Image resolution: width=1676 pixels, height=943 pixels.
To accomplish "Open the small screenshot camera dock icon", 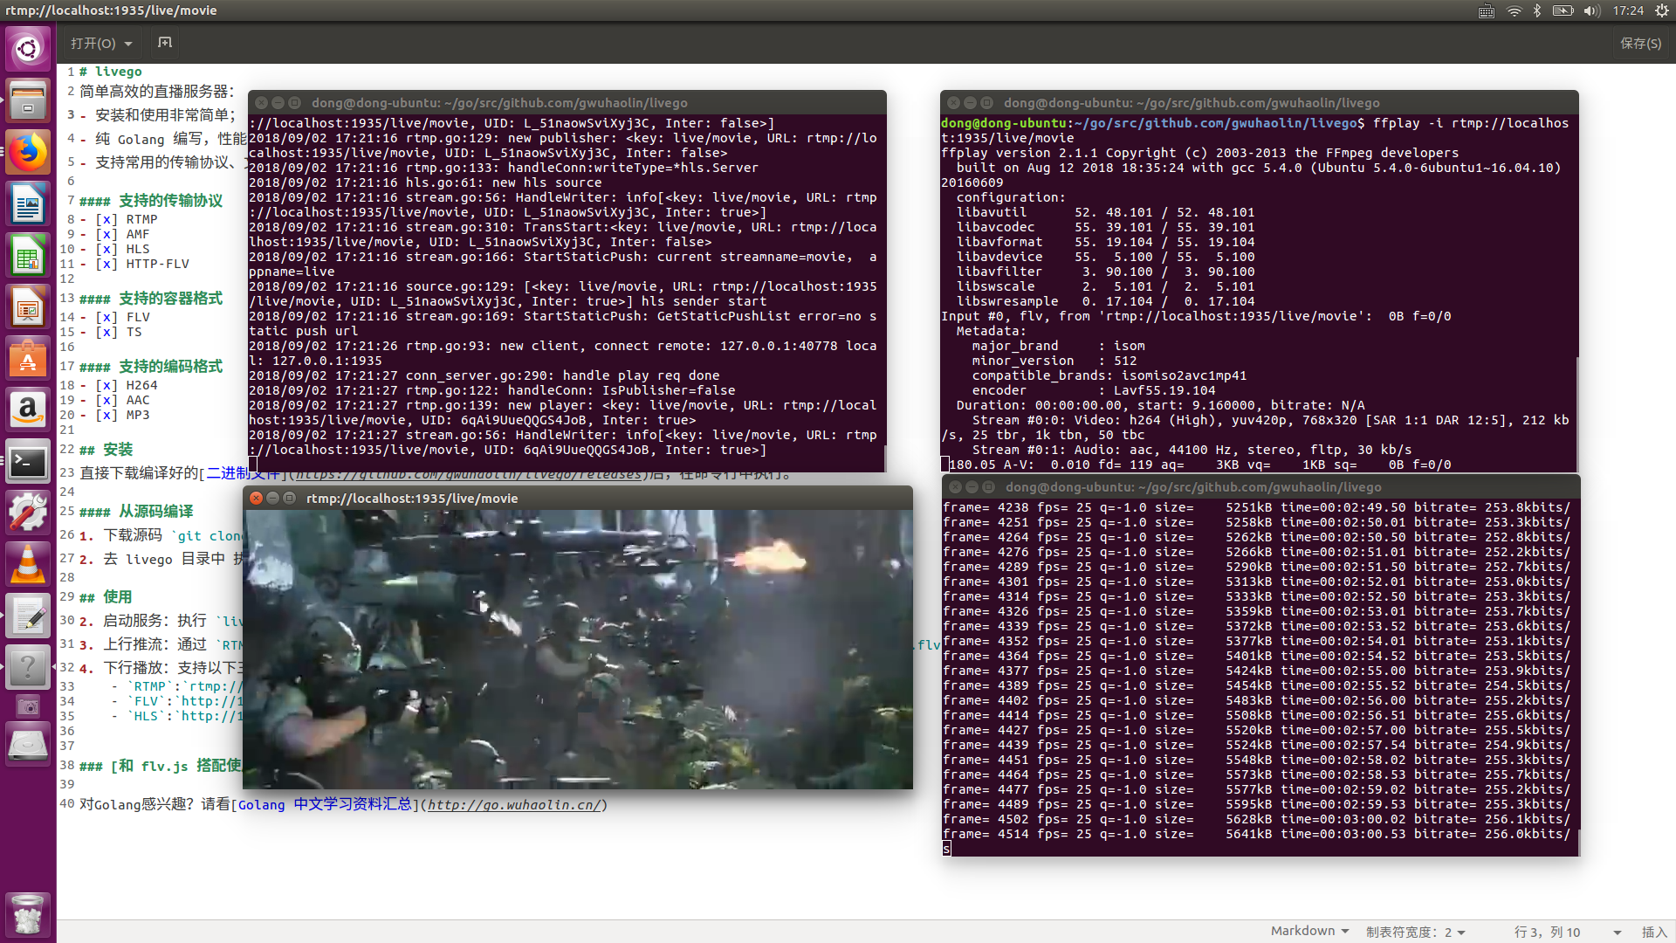I will click(x=28, y=706).
